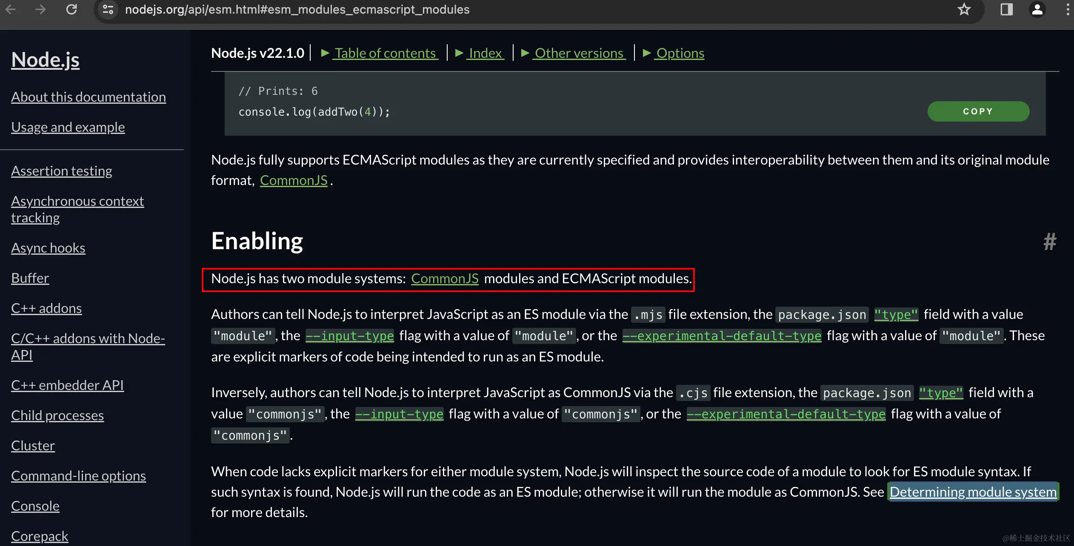Click the browser forward arrow
The width and height of the screenshot is (1074, 546).
[40, 9]
